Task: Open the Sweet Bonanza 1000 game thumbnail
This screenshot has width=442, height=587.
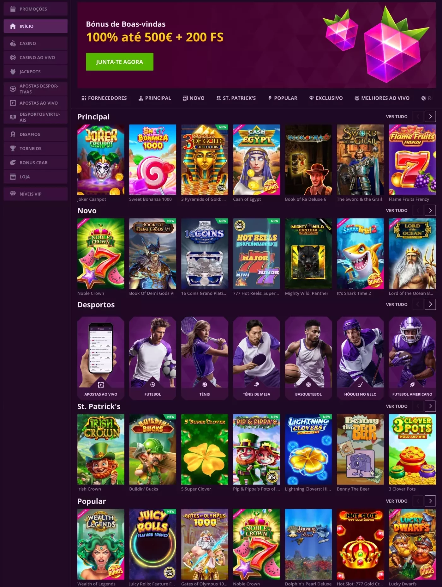Action: point(152,160)
